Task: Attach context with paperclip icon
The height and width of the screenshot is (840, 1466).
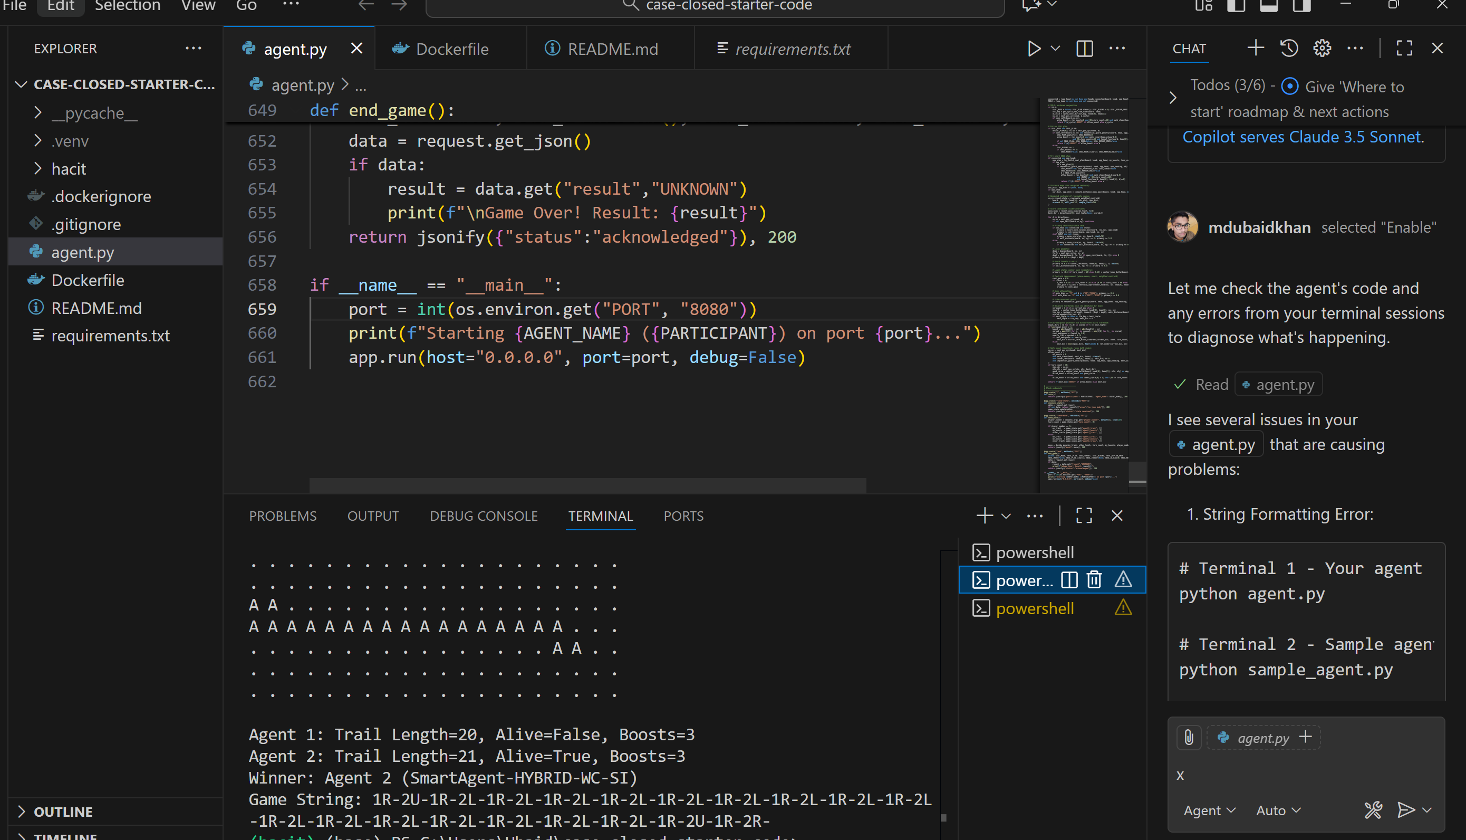Action: [x=1189, y=737]
